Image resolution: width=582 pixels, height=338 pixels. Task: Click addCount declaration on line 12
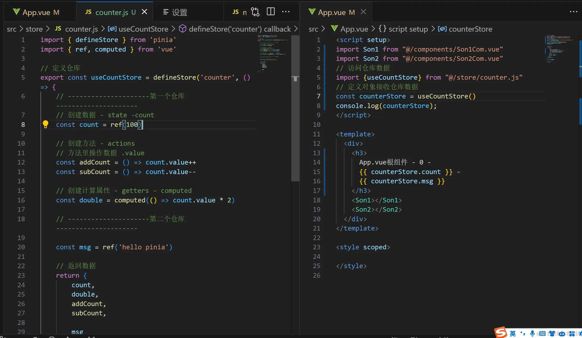pos(95,162)
